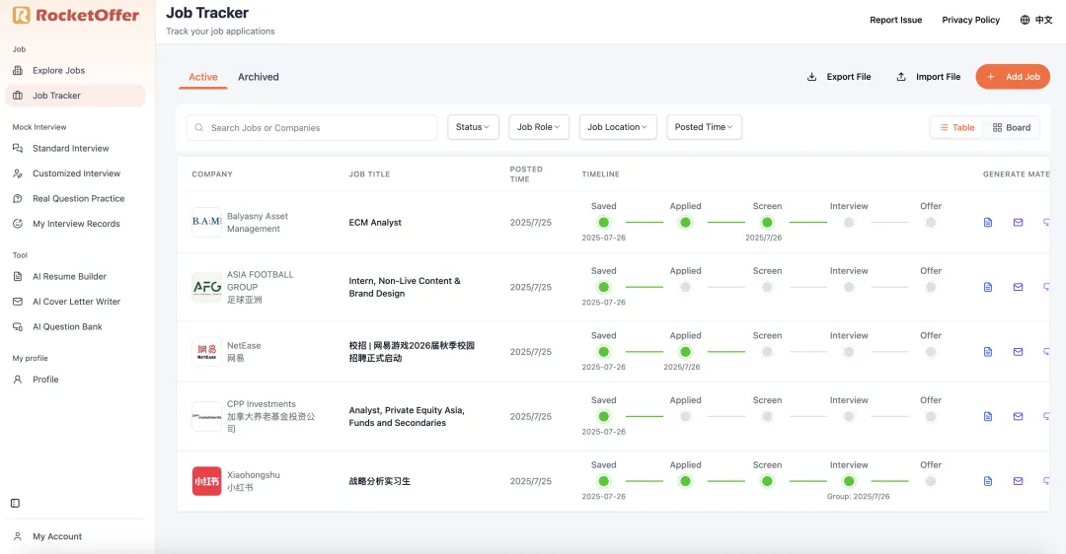Screen dimensions: 1066x554
Task: Click the RocketOffer logo
Action: [75, 15]
